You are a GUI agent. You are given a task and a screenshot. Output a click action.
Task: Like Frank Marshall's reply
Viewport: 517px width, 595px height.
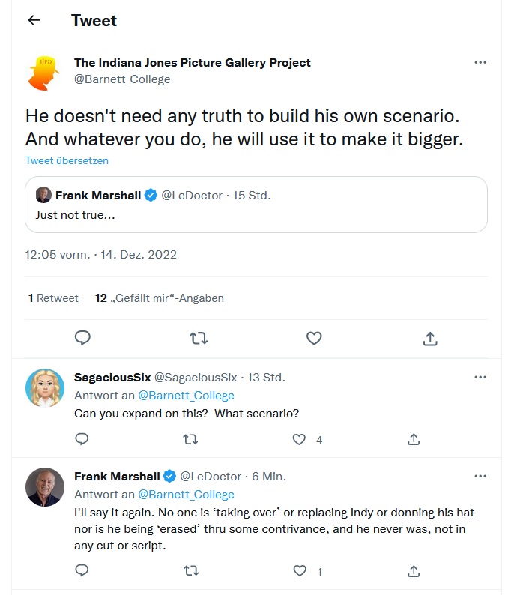pos(300,571)
